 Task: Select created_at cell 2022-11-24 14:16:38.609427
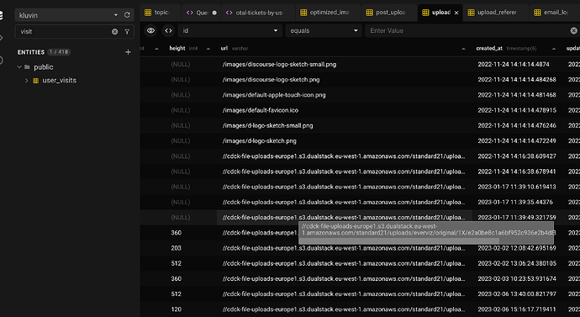[517, 156]
